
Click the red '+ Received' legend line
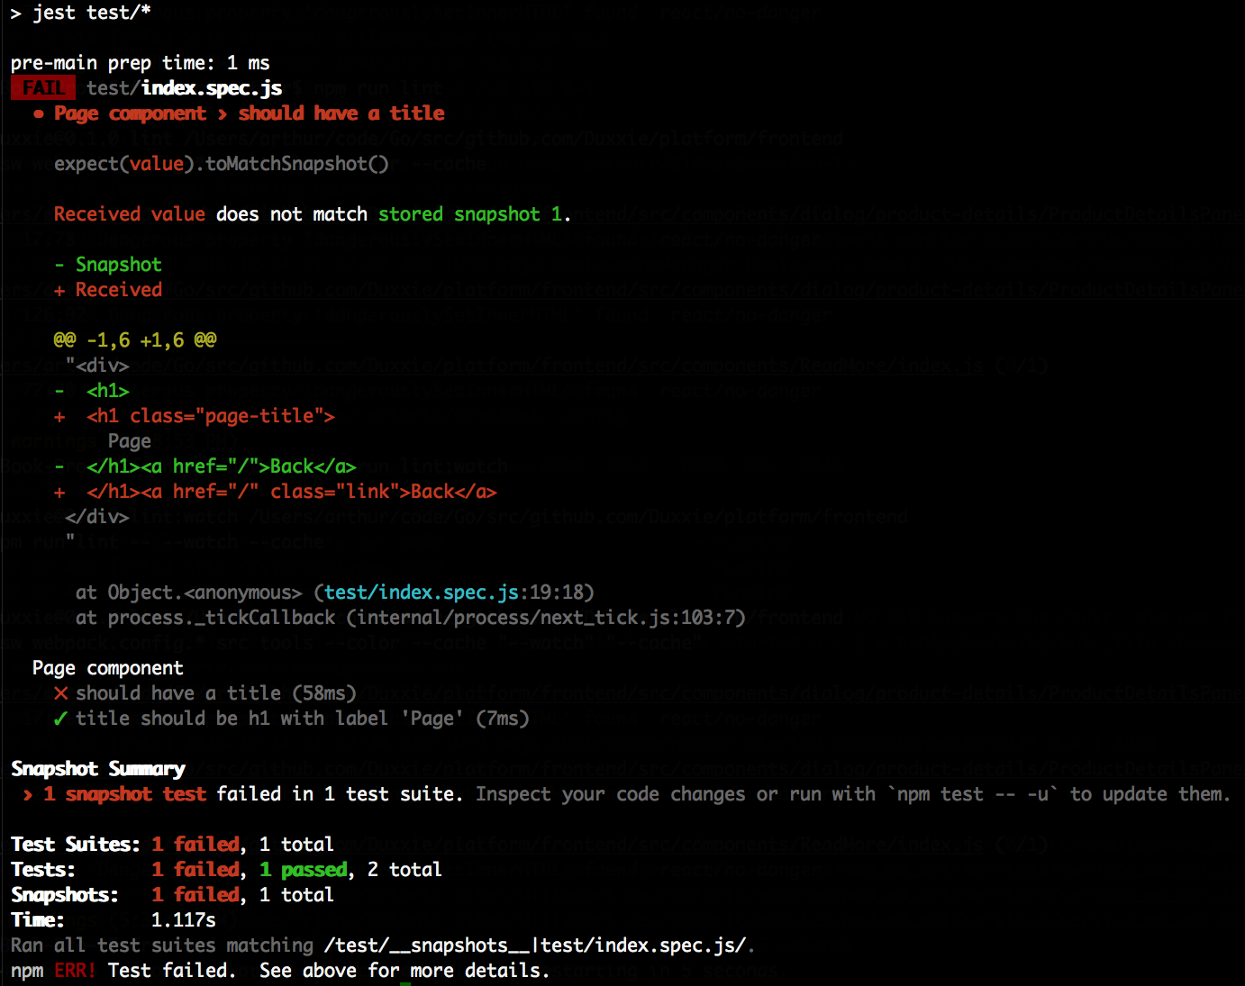pyautogui.click(x=108, y=290)
